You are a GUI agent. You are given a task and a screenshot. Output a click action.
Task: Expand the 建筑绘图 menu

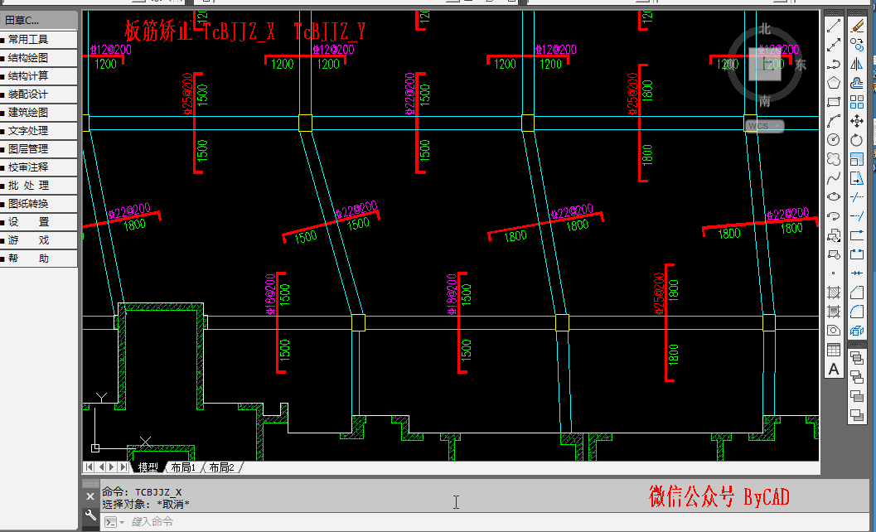point(39,113)
